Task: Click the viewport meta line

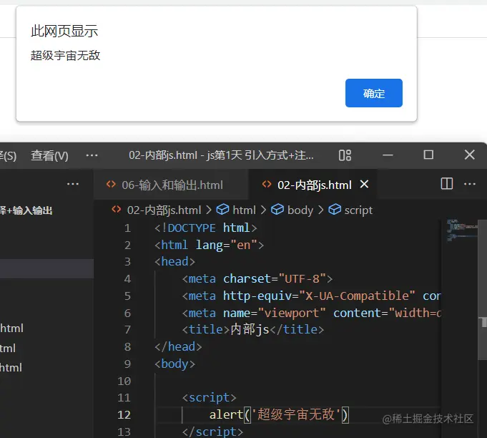Action: tap(311, 313)
